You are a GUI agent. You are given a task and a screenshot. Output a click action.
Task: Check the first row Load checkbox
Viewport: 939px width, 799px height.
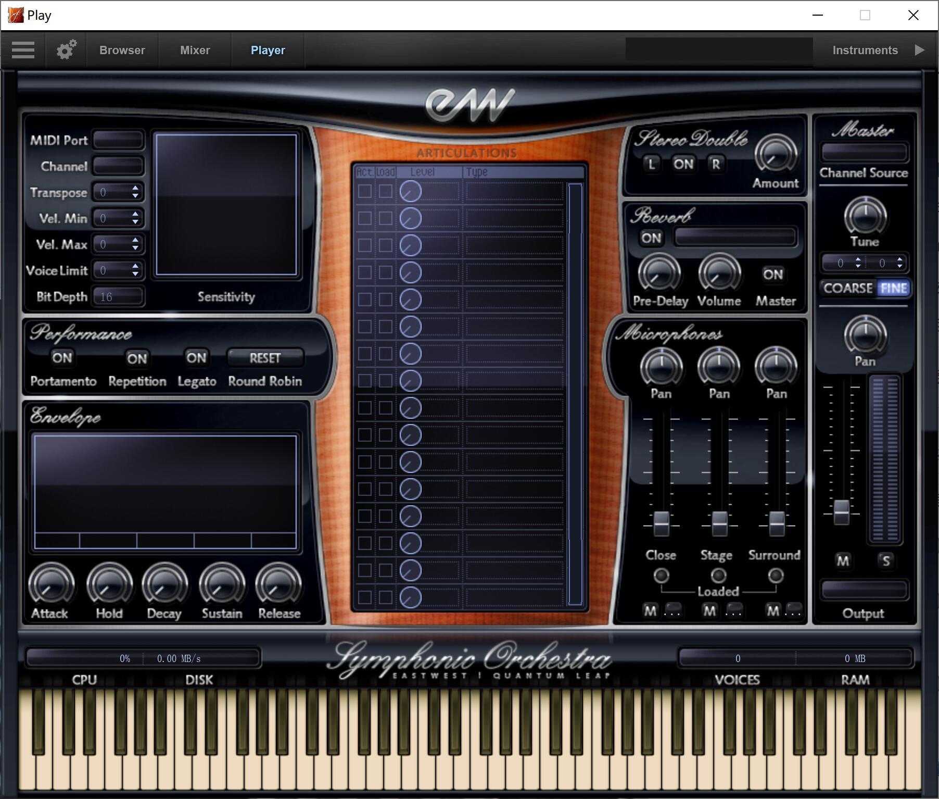point(386,191)
